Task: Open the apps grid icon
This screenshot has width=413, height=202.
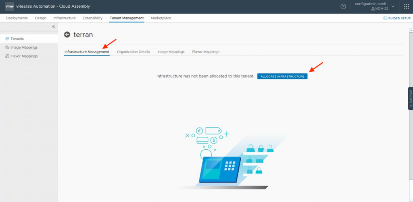Action: point(407,6)
